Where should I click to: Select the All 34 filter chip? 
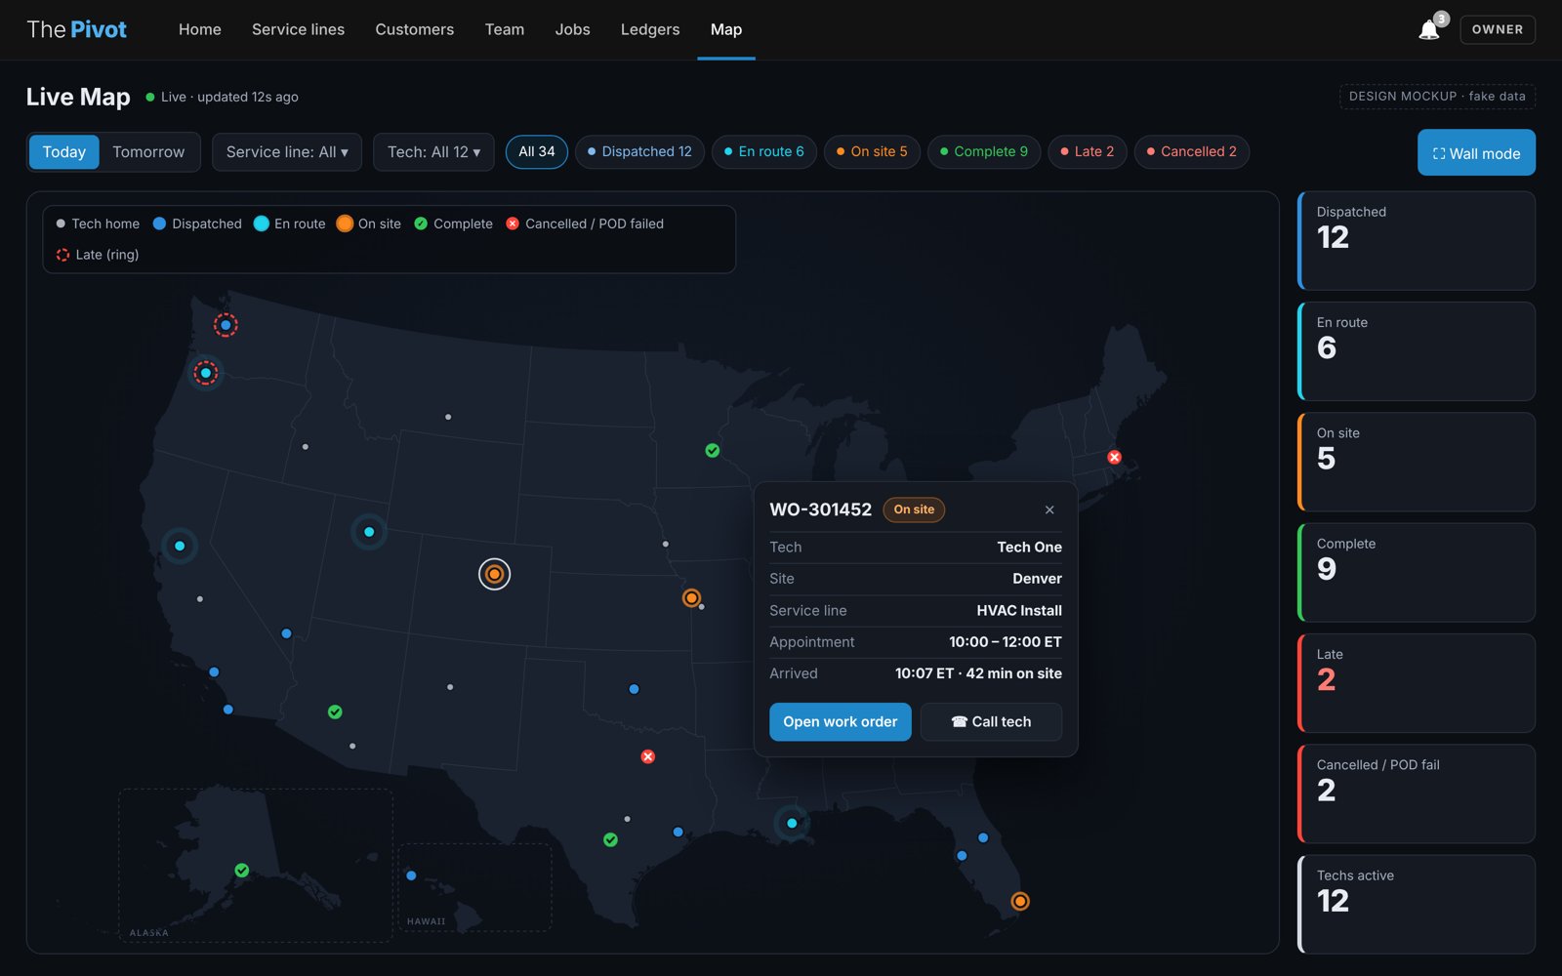tap(537, 151)
